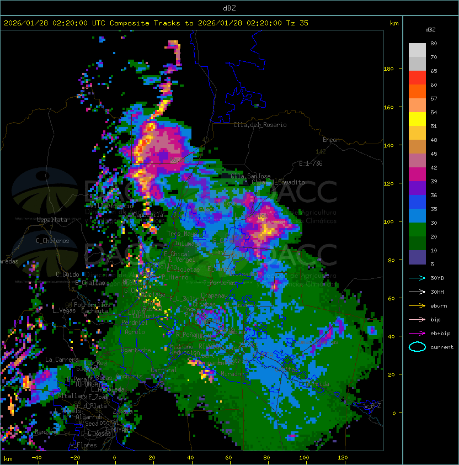Viewport: 459px width, 465px height.
Task: Click the 'C_Chilenos' place label
Action: (x=52, y=241)
